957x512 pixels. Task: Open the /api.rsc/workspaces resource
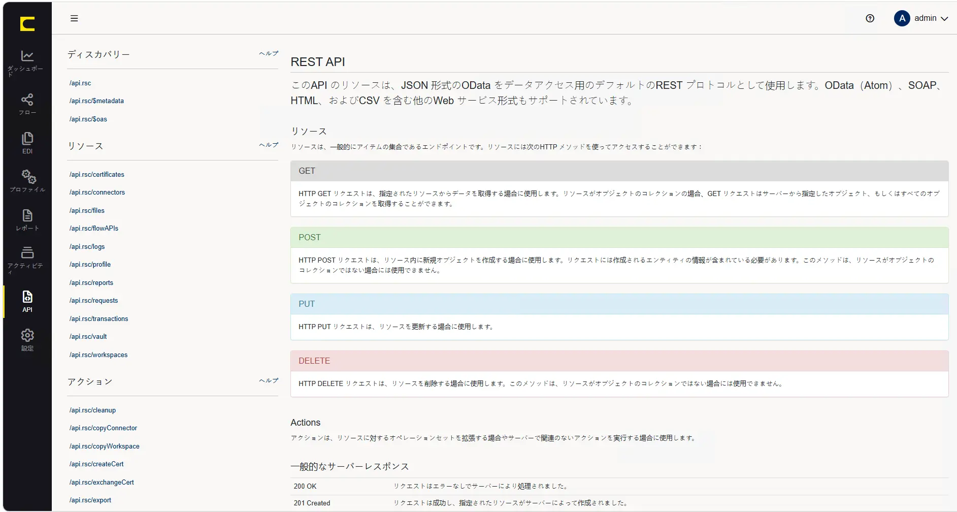click(x=98, y=355)
